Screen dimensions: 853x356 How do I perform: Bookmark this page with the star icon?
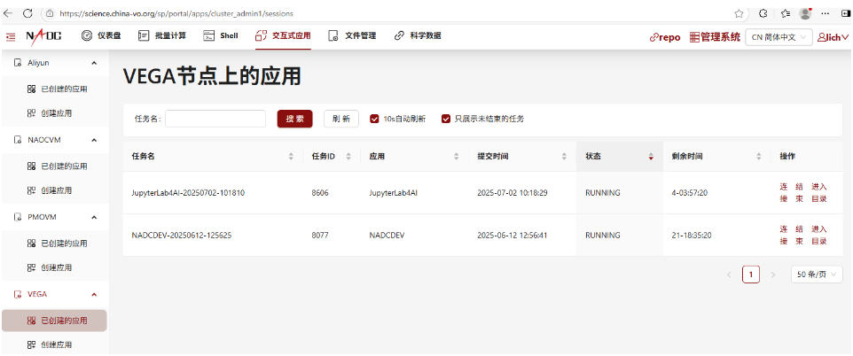(x=739, y=13)
